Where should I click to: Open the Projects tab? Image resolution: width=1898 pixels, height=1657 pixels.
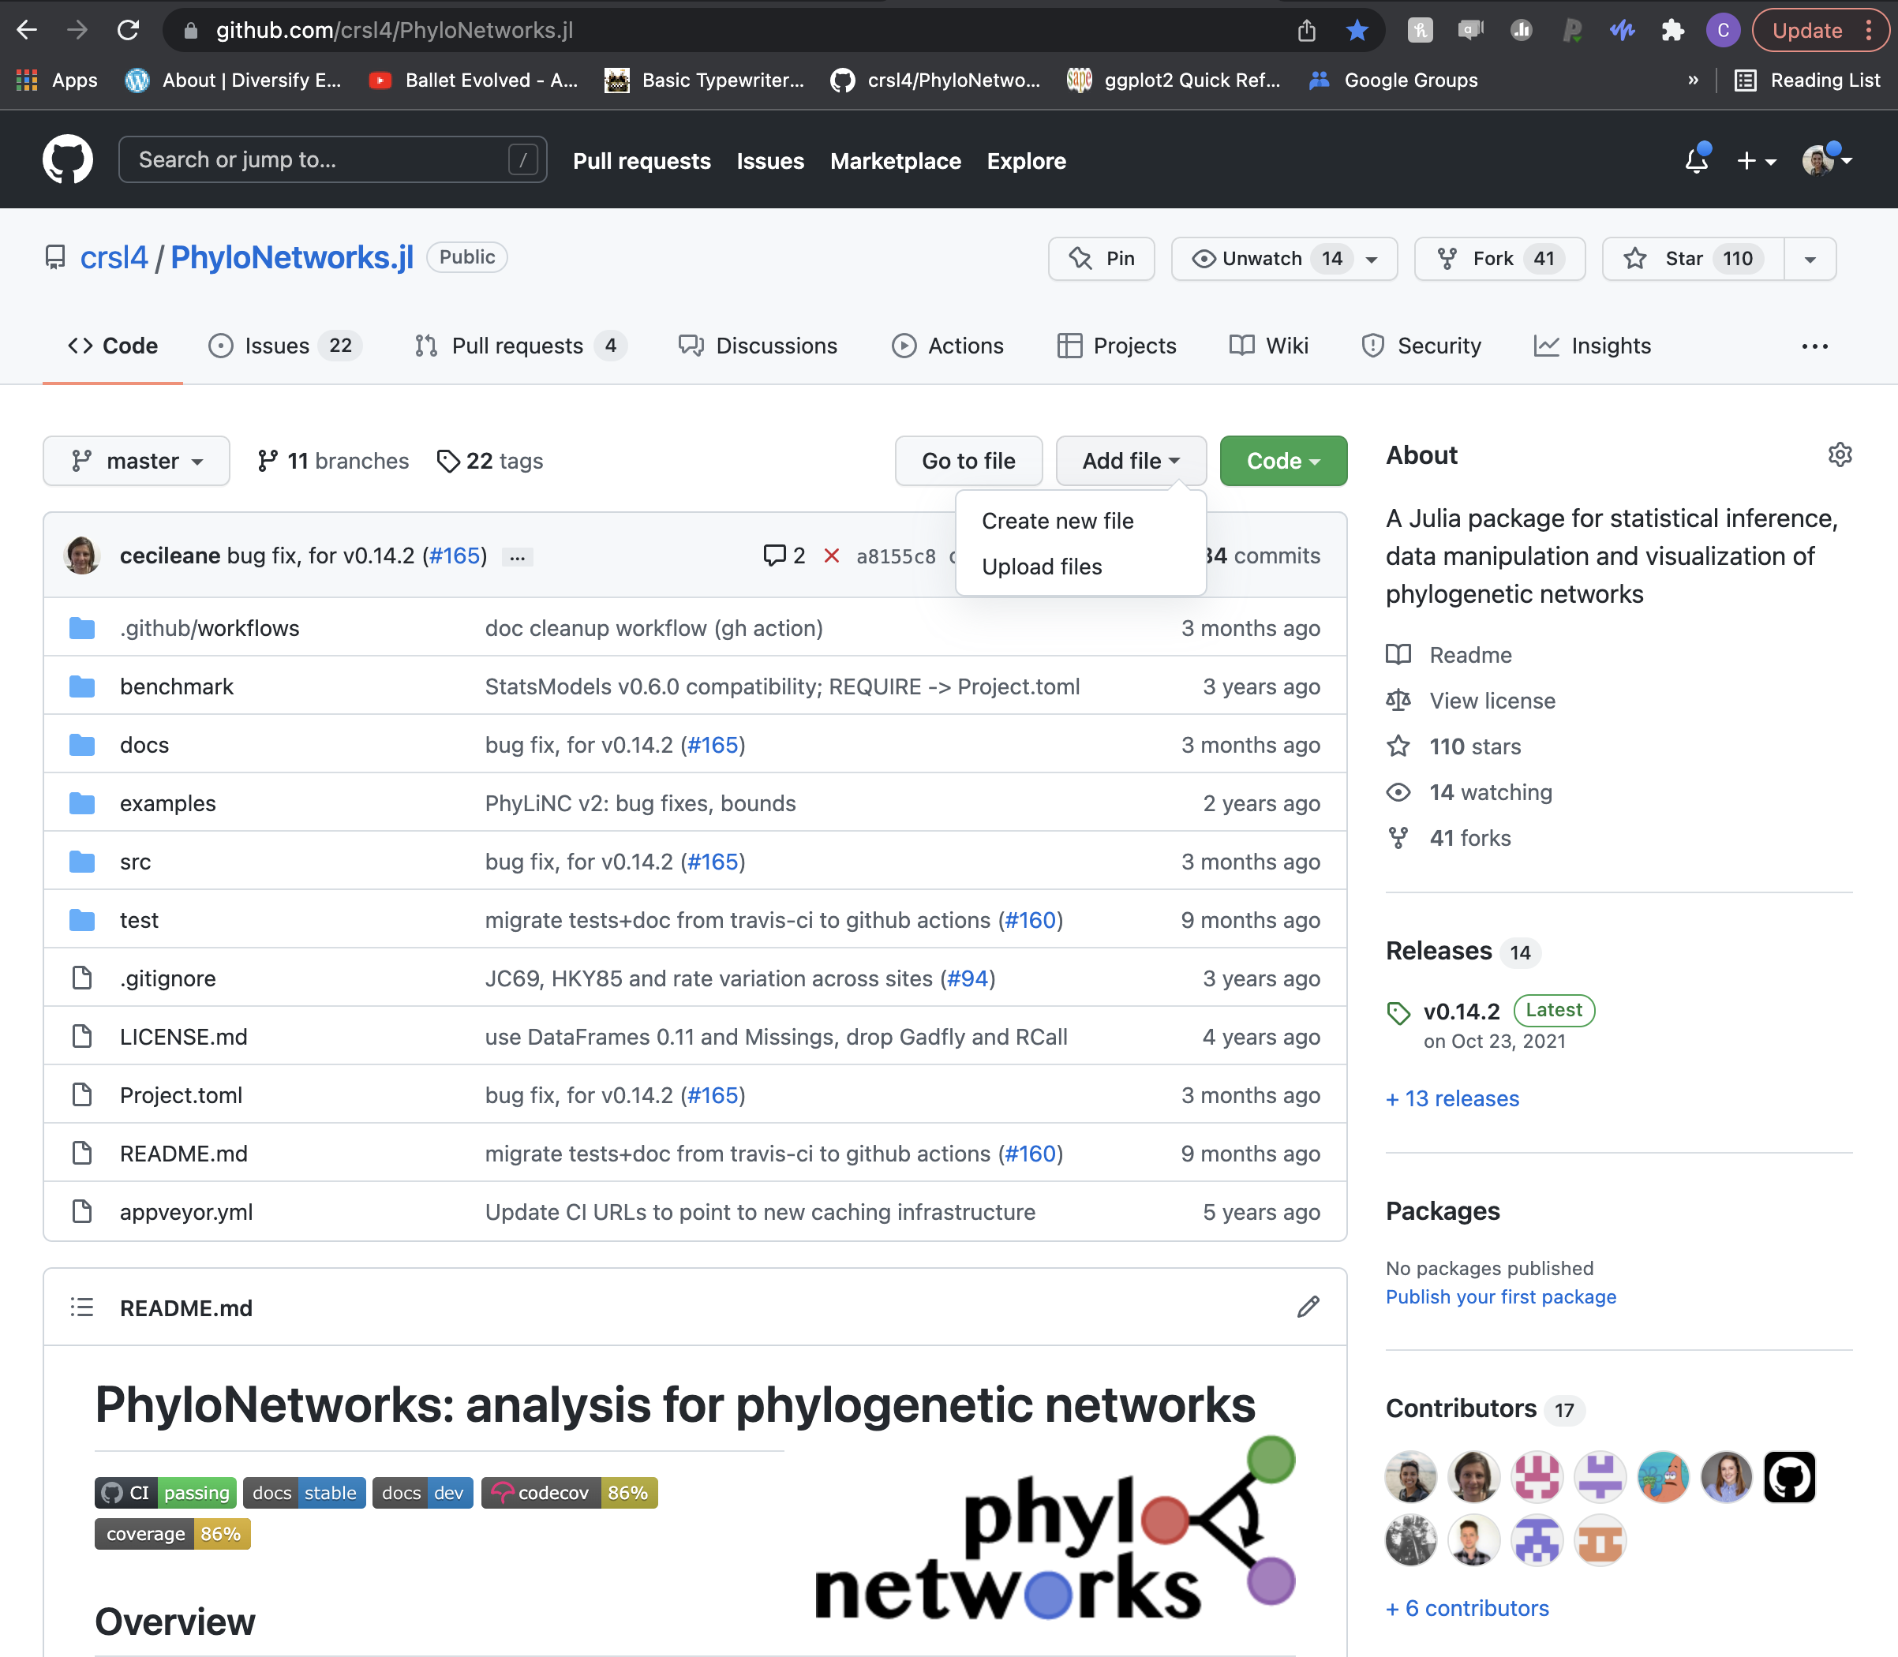click(x=1117, y=346)
